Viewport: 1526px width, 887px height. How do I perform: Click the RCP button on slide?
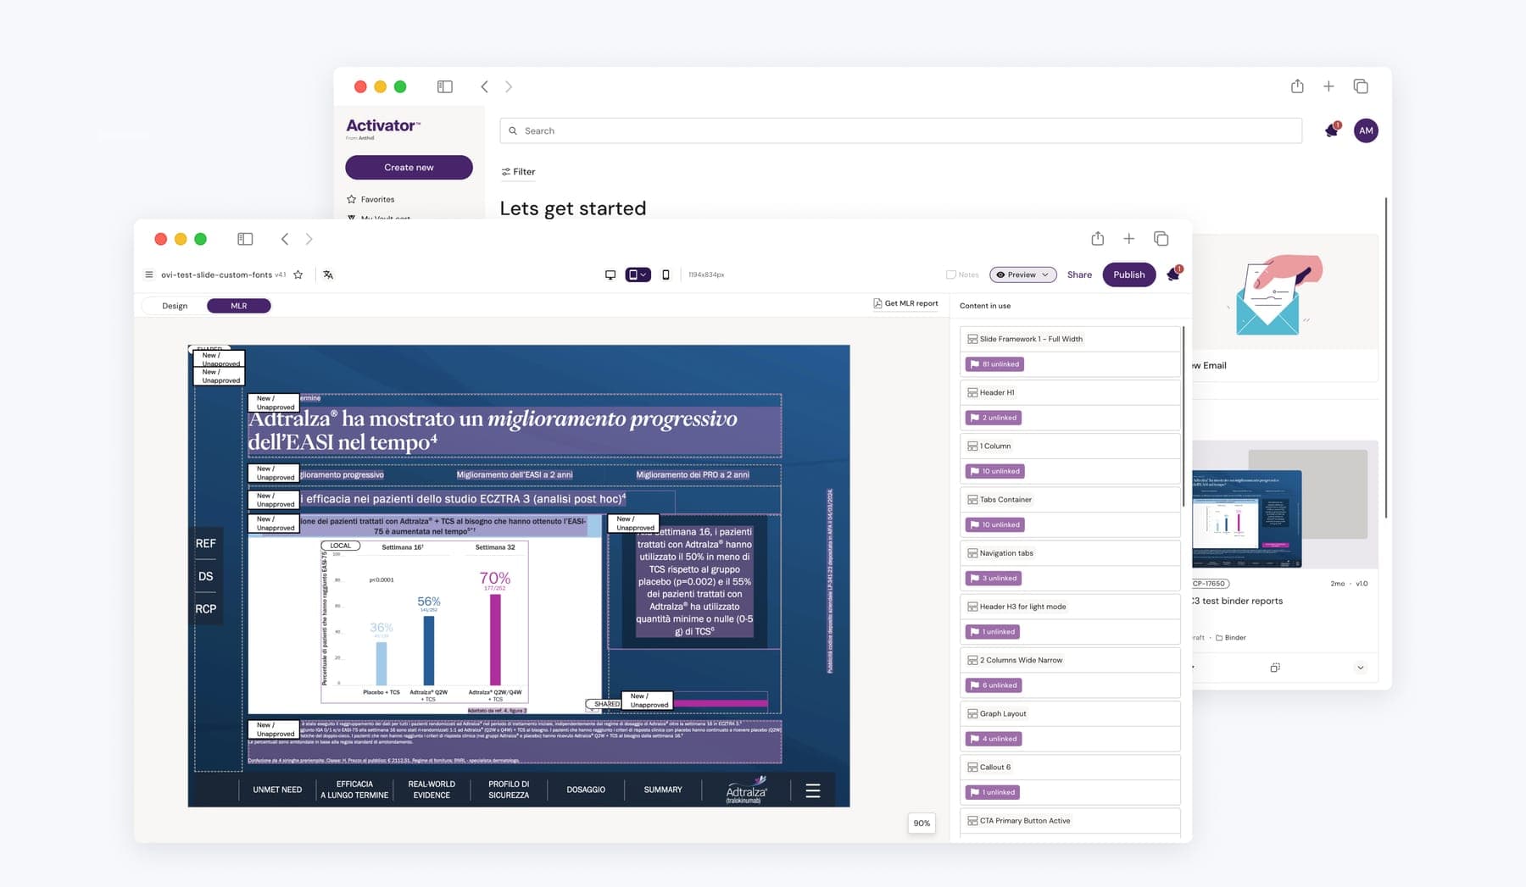point(206,608)
